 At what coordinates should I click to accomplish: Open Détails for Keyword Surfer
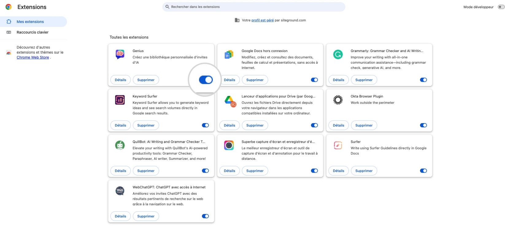[x=121, y=125]
